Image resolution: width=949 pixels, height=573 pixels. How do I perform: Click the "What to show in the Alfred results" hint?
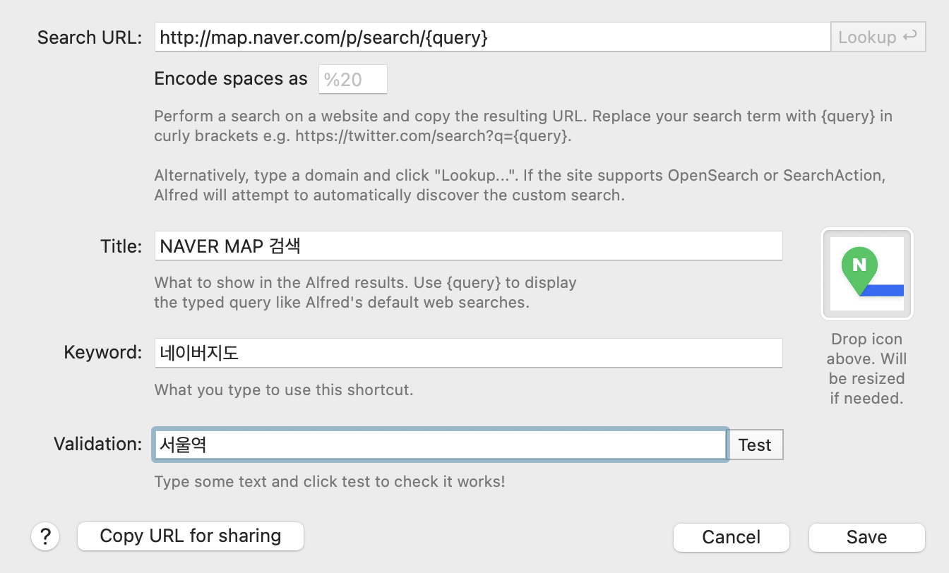[x=366, y=292]
